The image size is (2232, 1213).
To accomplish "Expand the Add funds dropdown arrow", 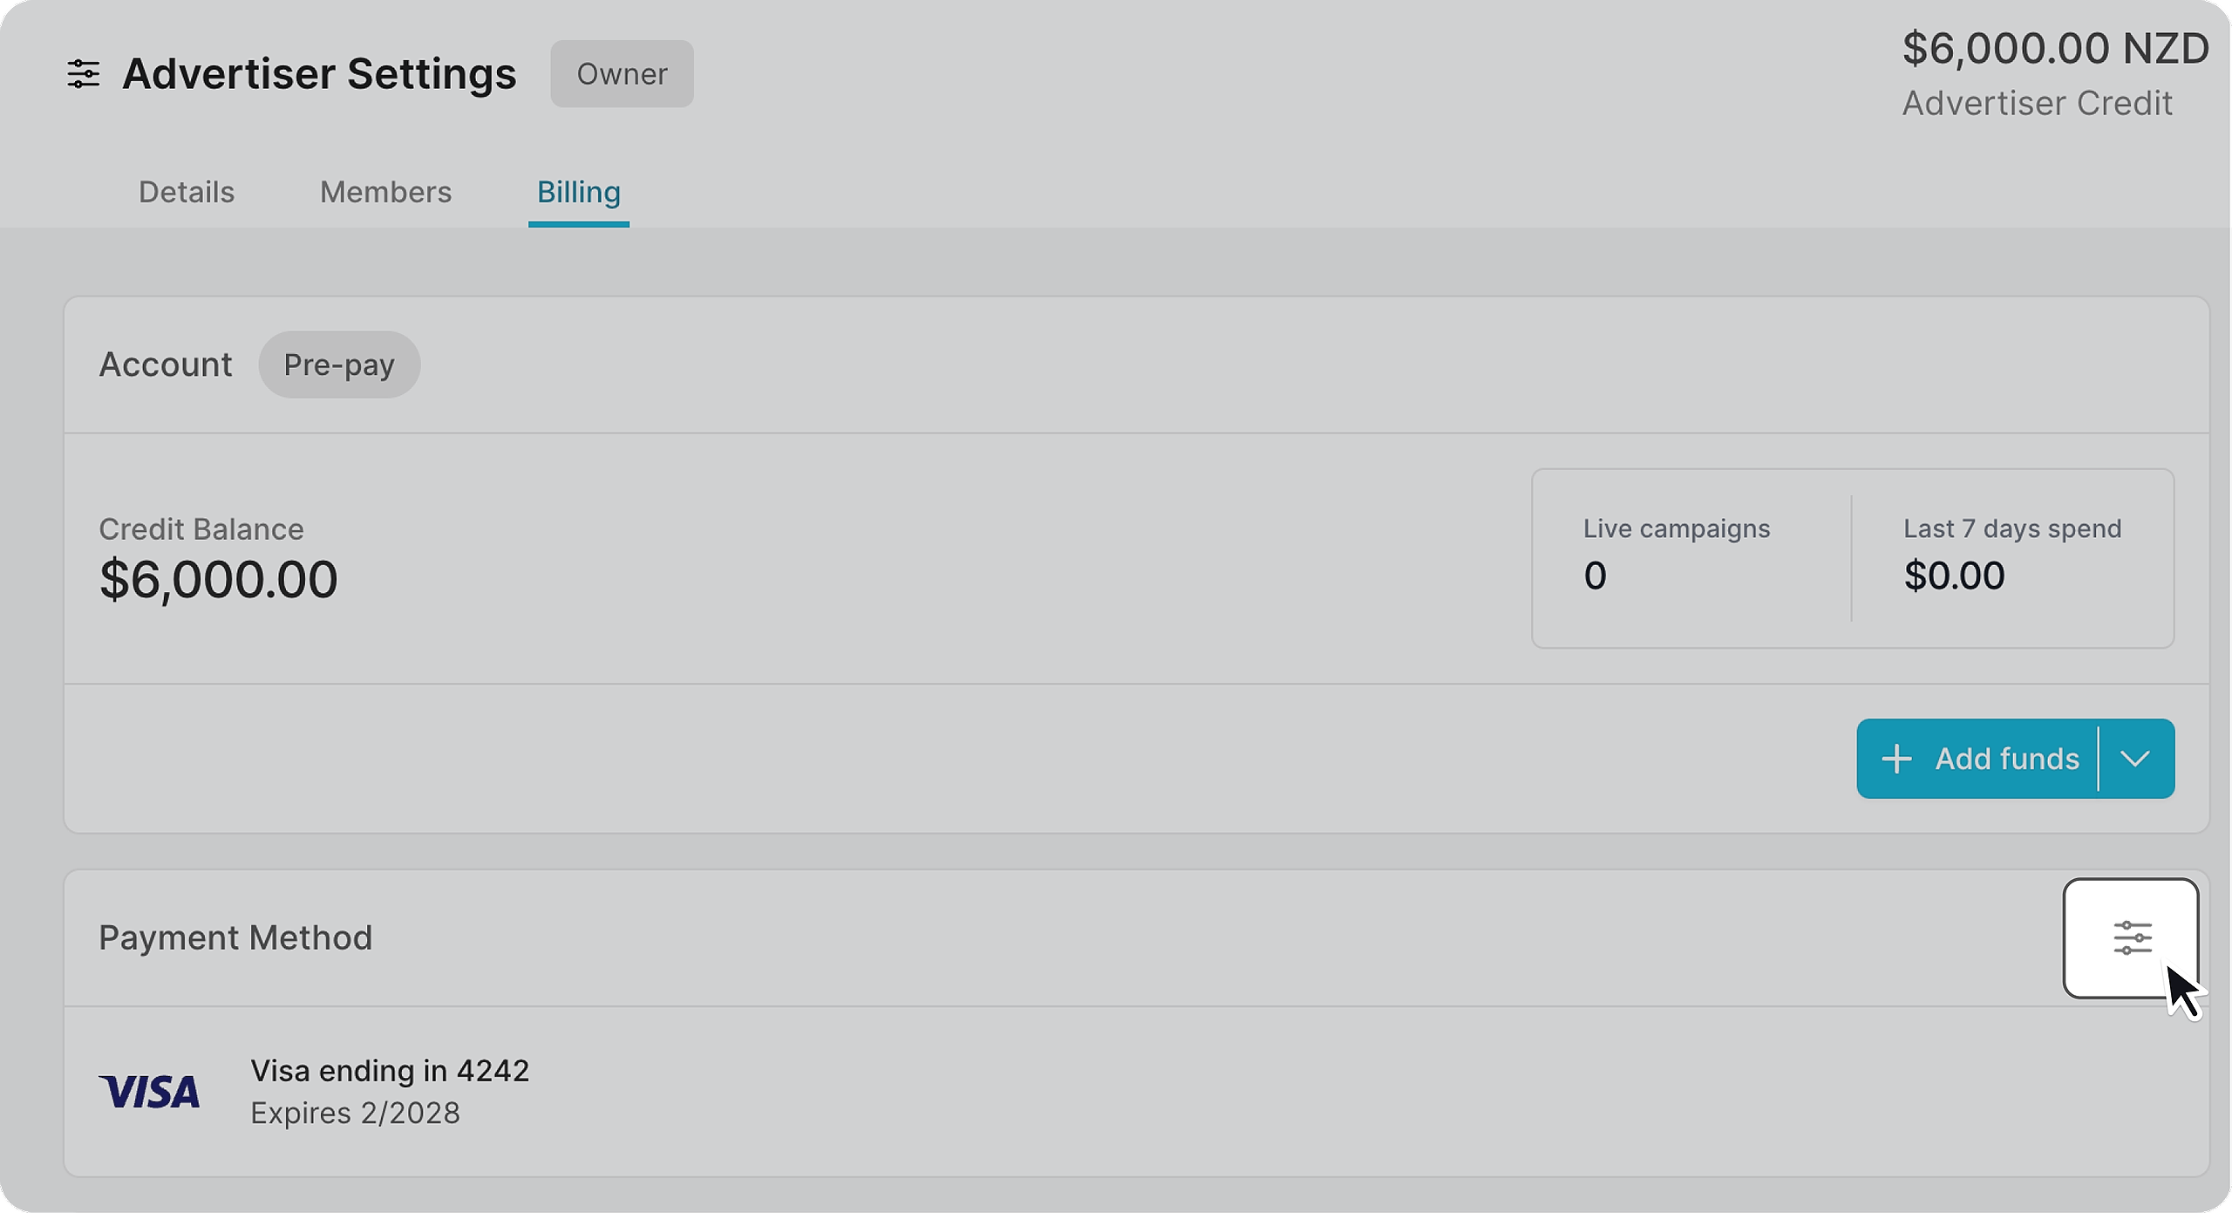I will pyautogui.click(x=2134, y=759).
